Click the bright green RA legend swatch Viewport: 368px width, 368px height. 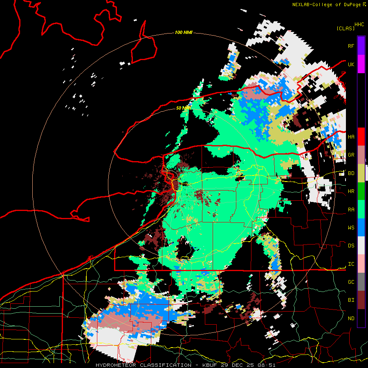[361, 209]
